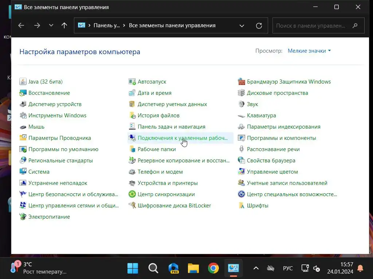Open the Управление цветом icon
Image resolution: width=373 pixels, height=279 pixels.
tap(242, 172)
